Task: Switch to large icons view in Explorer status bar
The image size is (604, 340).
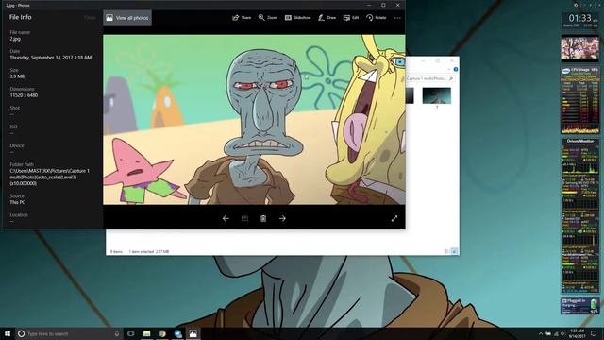Action: pyautogui.click(x=454, y=251)
